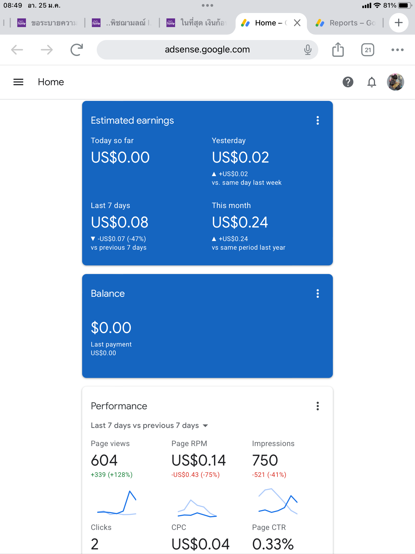415x554 pixels.
Task: Click the help question mark icon
Action: (x=348, y=82)
